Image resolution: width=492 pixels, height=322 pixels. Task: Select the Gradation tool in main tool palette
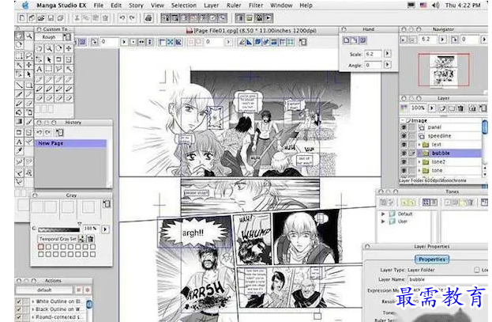pyautogui.click(x=19, y=121)
